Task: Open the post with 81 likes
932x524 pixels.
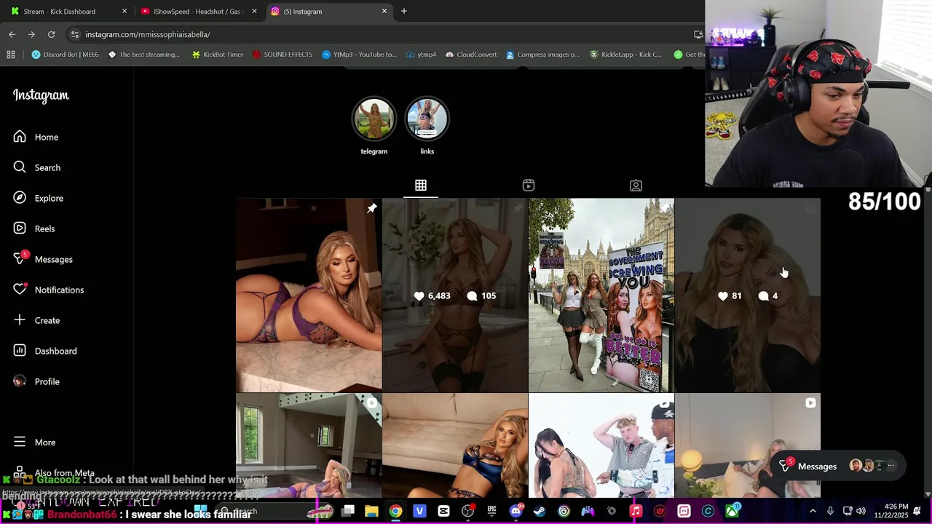Action: tap(748, 295)
